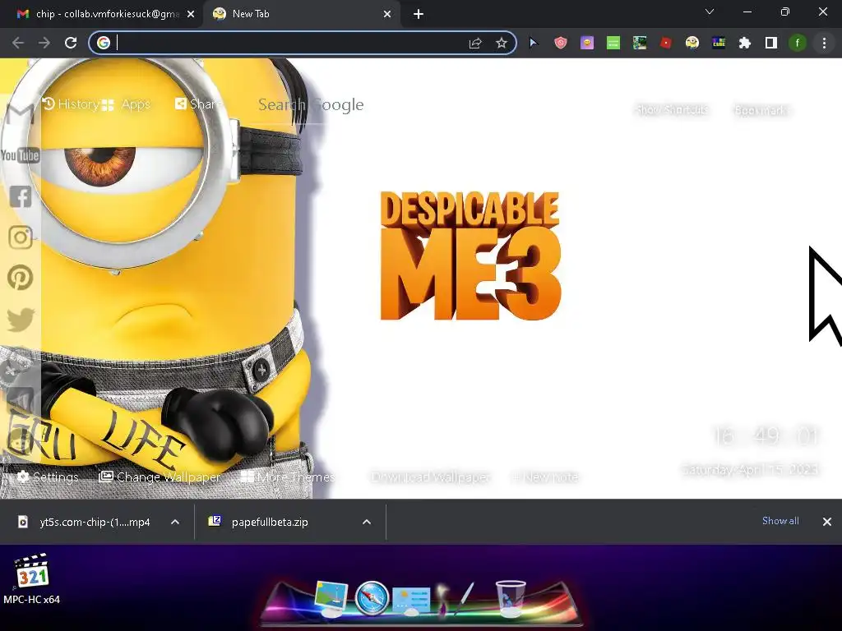
Task: Open Facebook sidebar shortcut
Action: [x=21, y=197]
